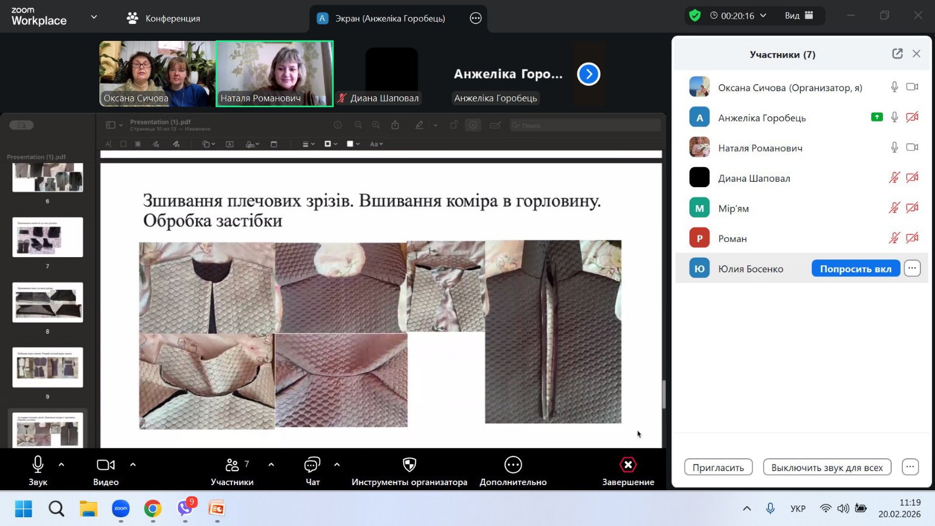Toggle camera with Видео button
Viewport: 935px width, 526px height.
(106, 465)
